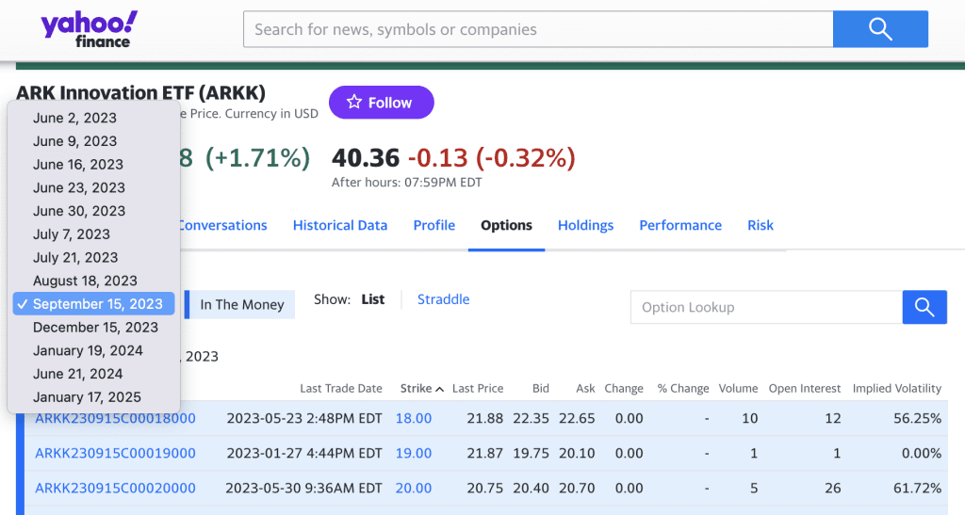Viewport: 965px width, 515px height.
Task: Open contract ARKK230915C00018000
Action: [115, 419]
